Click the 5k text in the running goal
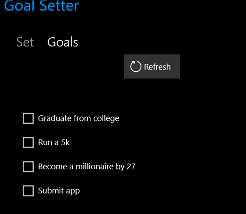246x214 pixels. [65, 143]
